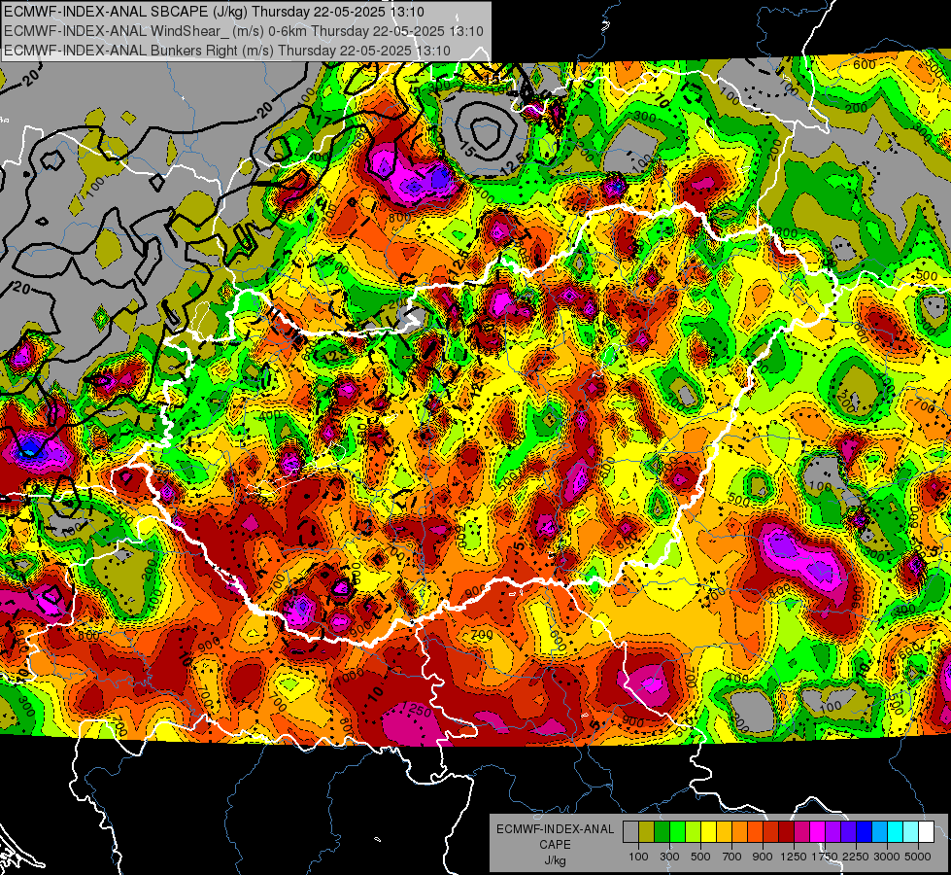Screen dimensions: 951x875
Task: Pick the gray legend swatch below 100
Action: (x=630, y=831)
